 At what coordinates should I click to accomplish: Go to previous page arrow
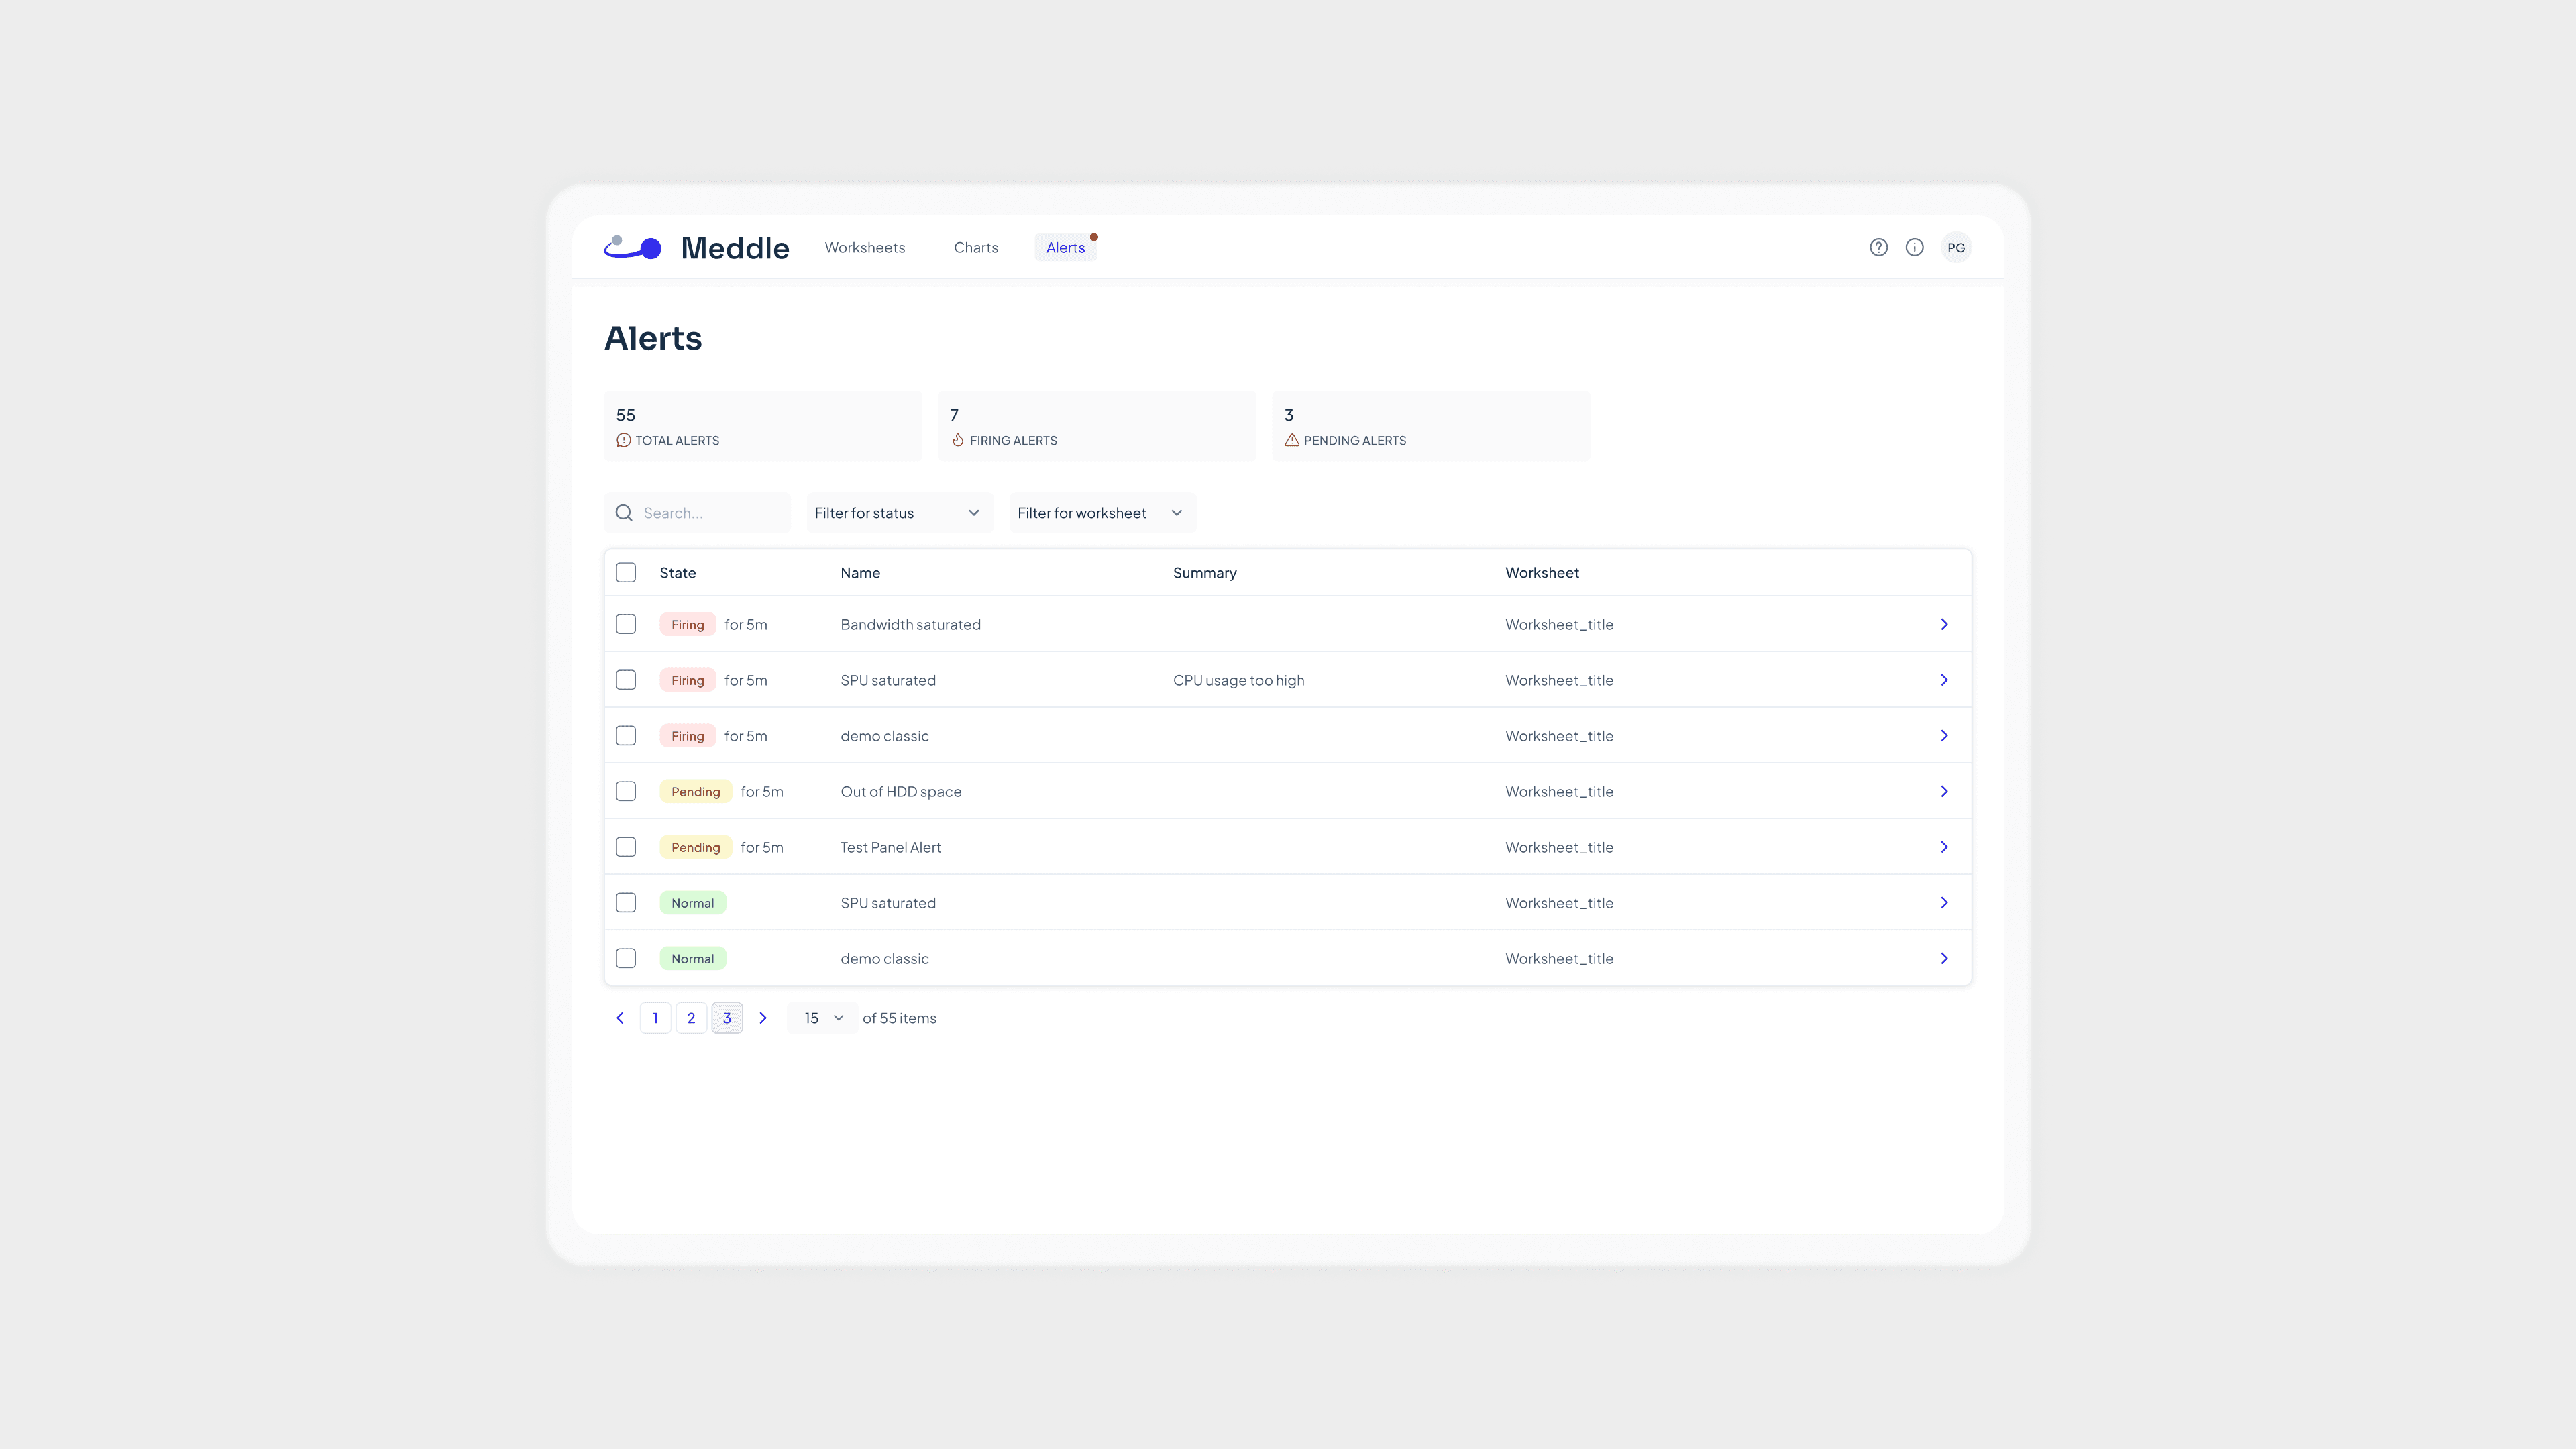pos(620,1018)
